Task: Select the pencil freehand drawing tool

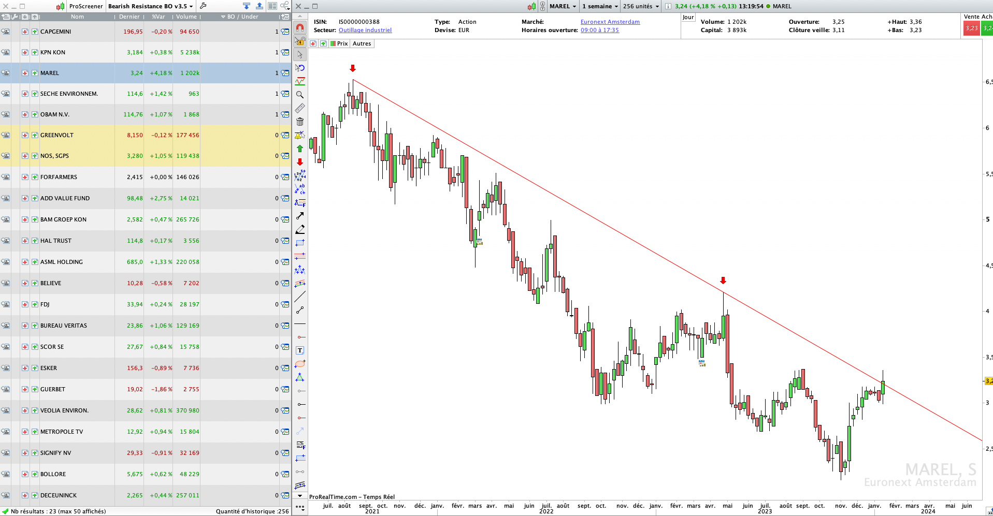Action: coord(300,229)
